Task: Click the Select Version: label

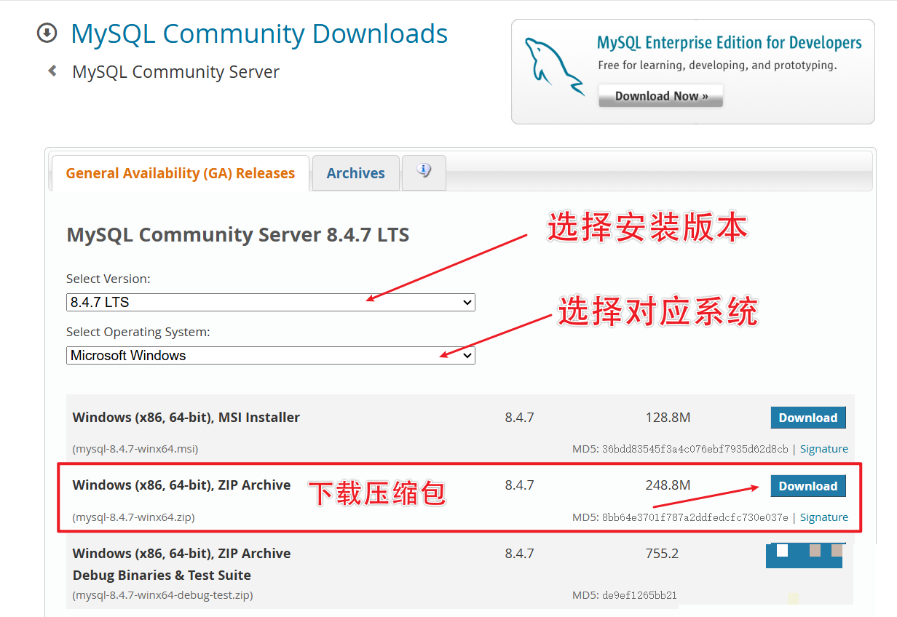Action: pyautogui.click(x=108, y=279)
